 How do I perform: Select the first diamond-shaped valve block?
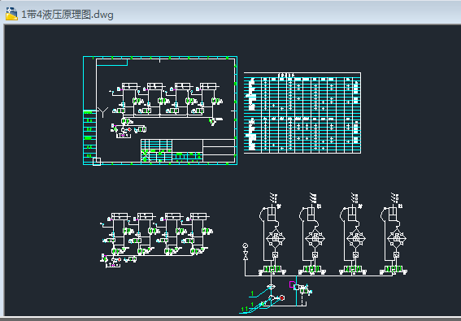point(276,238)
